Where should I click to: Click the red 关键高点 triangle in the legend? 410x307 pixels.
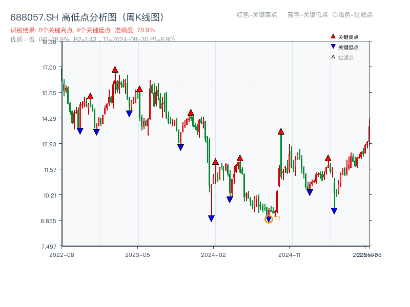(x=333, y=36)
